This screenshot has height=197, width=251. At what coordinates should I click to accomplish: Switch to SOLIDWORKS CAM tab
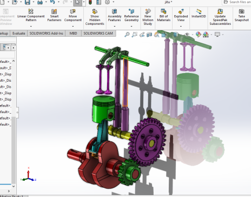point(98,34)
